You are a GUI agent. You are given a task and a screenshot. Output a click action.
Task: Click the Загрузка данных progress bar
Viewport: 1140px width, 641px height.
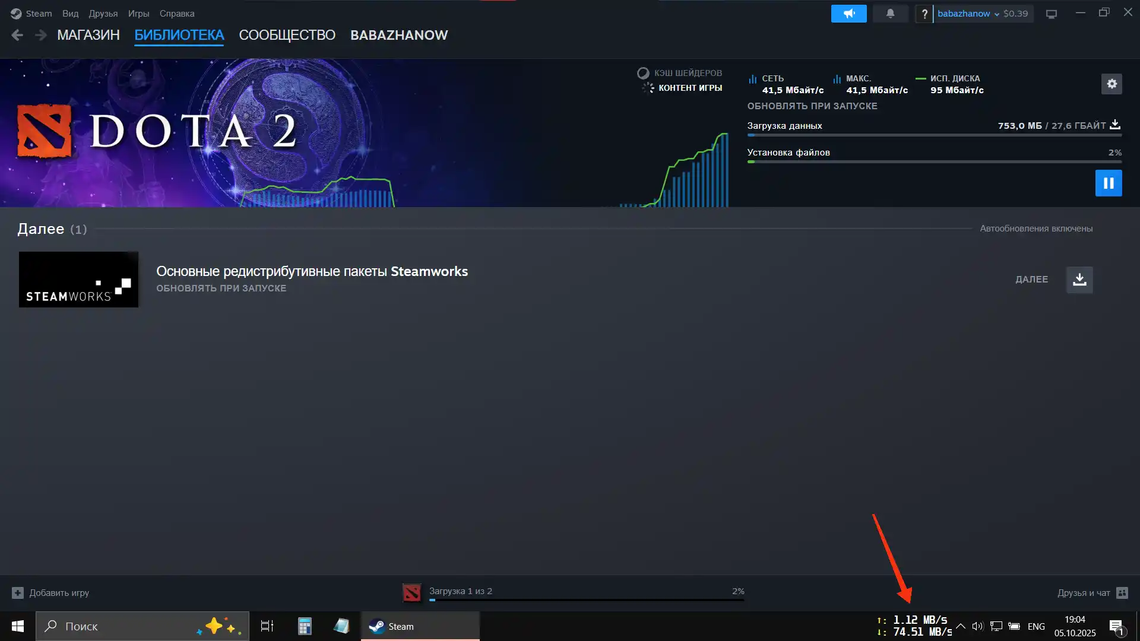click(934, 135)
